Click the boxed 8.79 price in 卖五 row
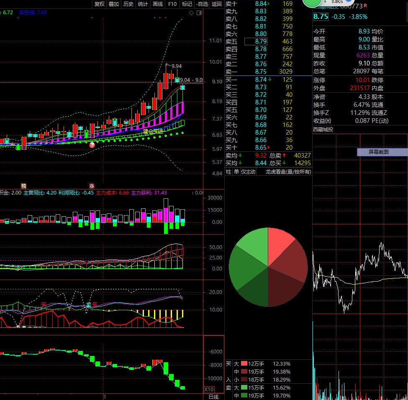This screenshot has width=408, height=400. point(256,42)
